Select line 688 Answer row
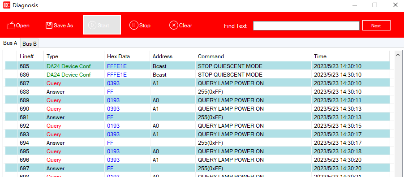 pos(198,92)
